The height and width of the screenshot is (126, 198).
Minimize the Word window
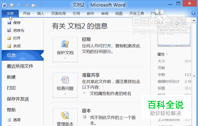pos(170,5)
